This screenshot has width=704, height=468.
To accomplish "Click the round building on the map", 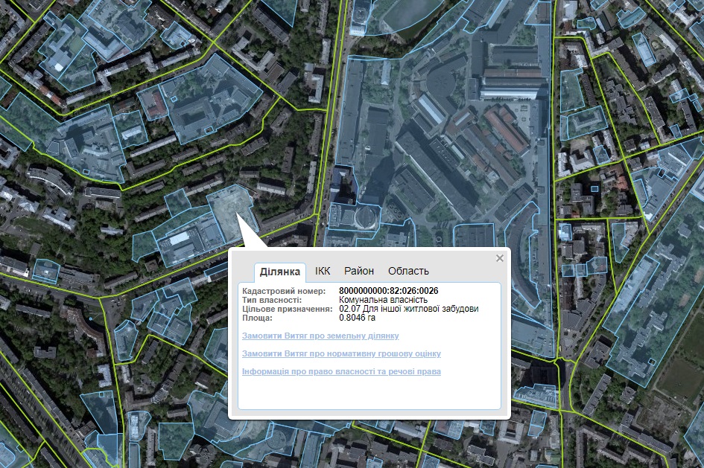I will tap(366, 218).
